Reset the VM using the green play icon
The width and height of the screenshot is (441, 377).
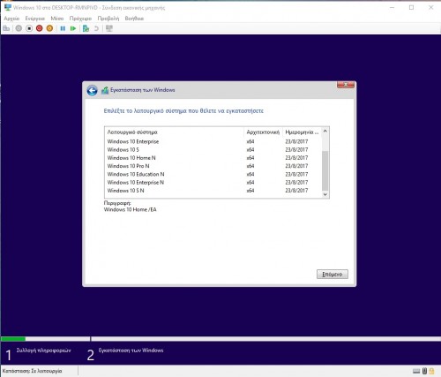point(73,28)
